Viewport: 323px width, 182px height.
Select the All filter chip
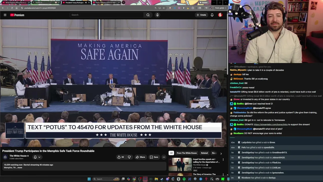pos(171,153)
